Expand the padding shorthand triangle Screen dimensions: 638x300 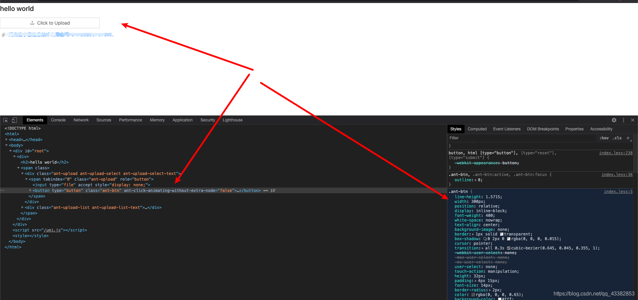tap(476, 281)
